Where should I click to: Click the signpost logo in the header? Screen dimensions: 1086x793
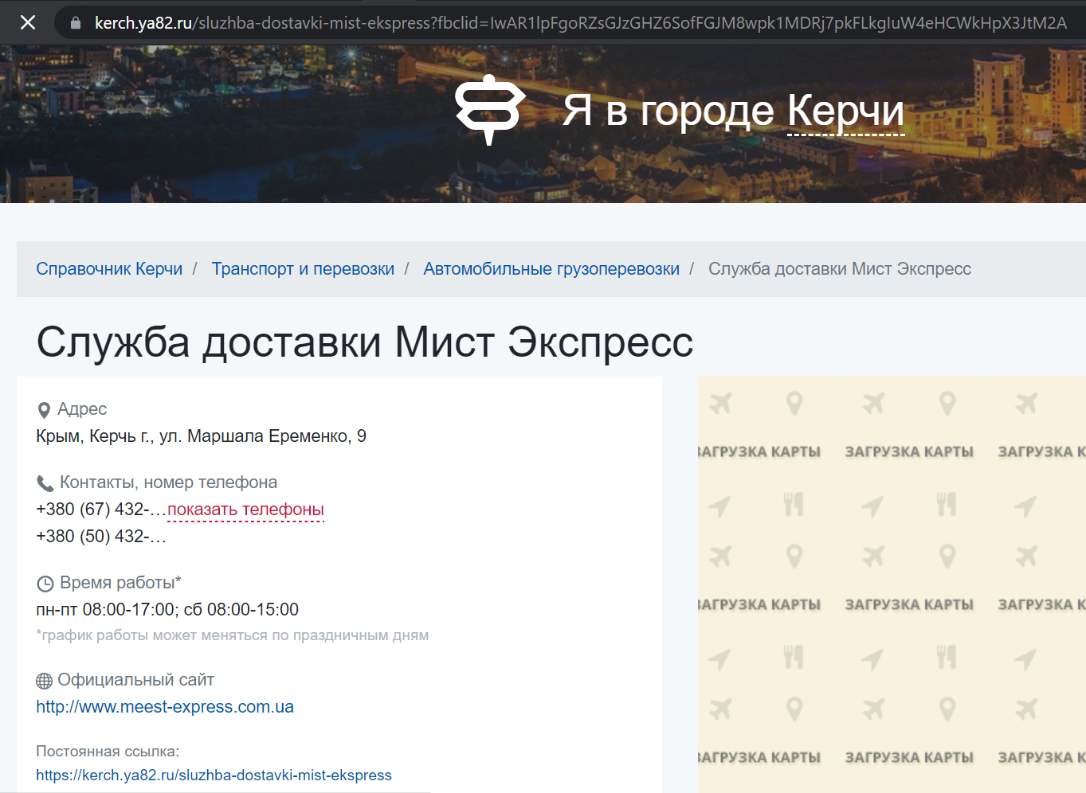point(490,110)
